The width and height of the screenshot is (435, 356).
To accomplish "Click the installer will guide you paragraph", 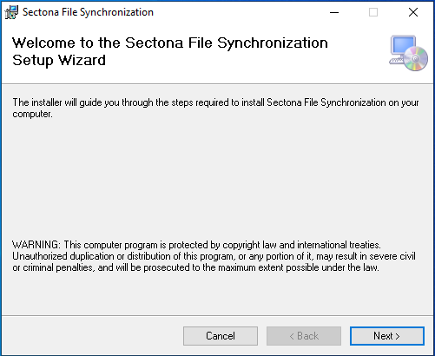I will (x=215, y=108).
